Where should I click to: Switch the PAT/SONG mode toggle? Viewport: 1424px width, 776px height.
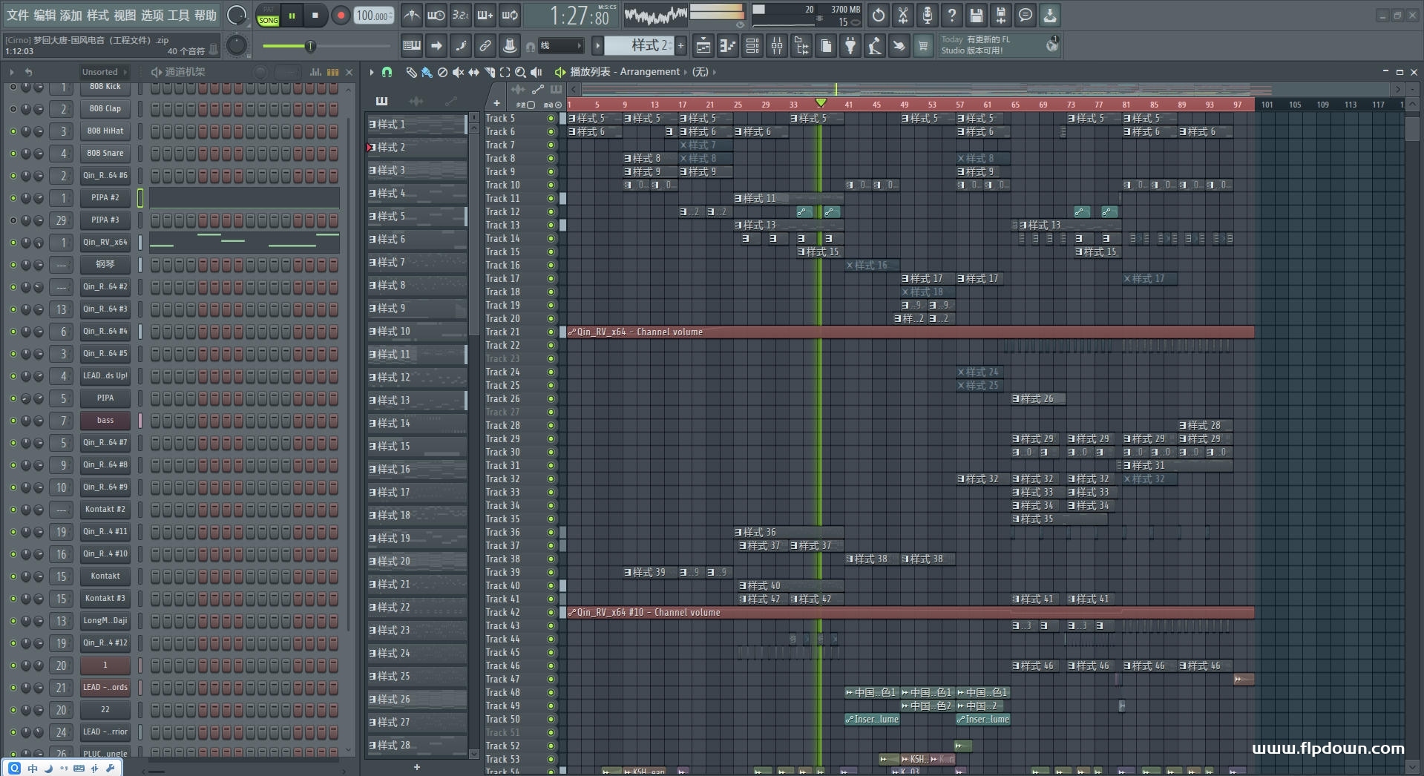point(268,16)
